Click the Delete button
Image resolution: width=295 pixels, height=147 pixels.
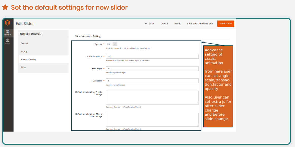(164, 24)
